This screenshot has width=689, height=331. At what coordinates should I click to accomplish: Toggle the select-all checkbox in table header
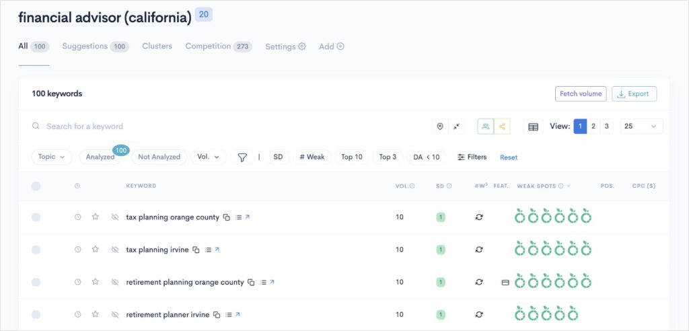click(x=36, y=186)
